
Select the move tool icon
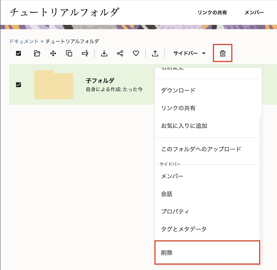click(53, 53)
